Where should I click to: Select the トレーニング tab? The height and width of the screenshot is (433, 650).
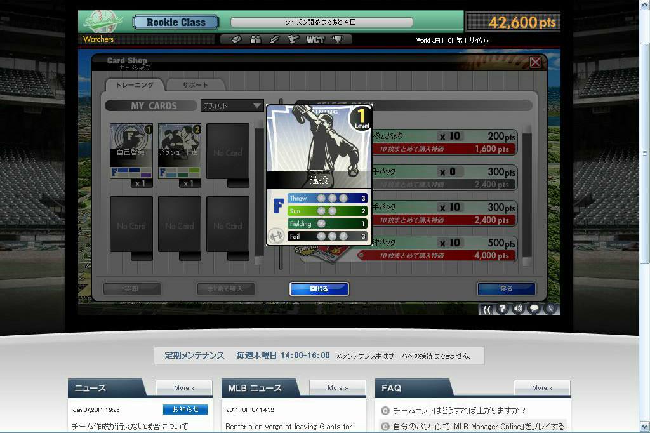coord(134,85)
